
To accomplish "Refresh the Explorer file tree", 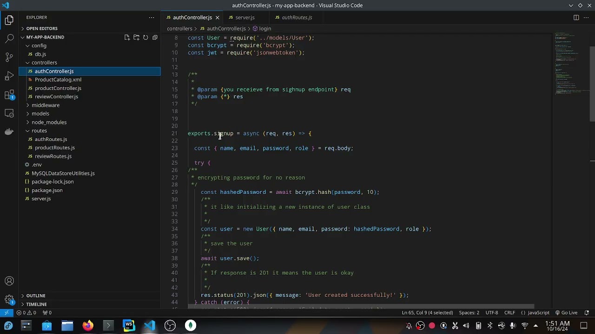I will (145, 37).
